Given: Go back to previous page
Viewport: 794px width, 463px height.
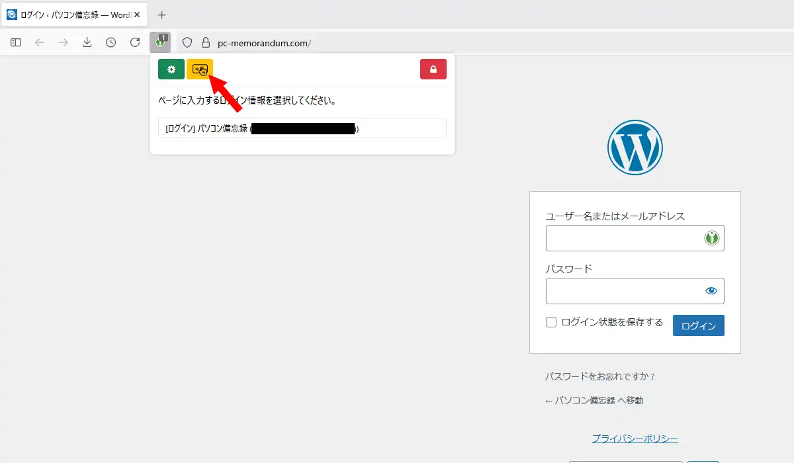Looking at the screenshot, I should pyautogui.click(x=40, y=42).
